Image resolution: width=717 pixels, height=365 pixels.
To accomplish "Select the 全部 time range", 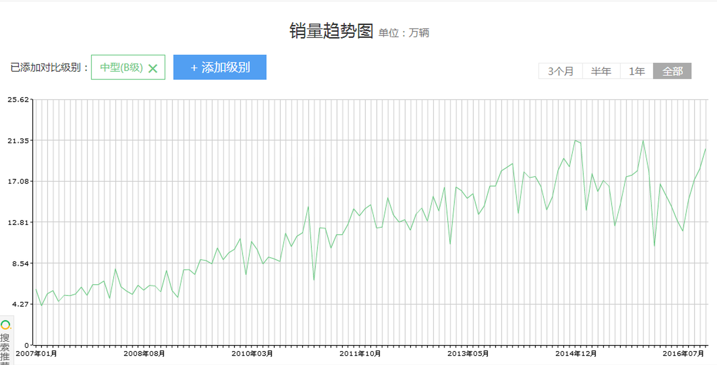I will tap(672, 71).
